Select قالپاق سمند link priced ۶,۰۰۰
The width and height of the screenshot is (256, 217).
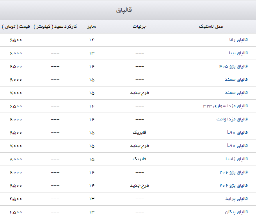coord(239,79)
